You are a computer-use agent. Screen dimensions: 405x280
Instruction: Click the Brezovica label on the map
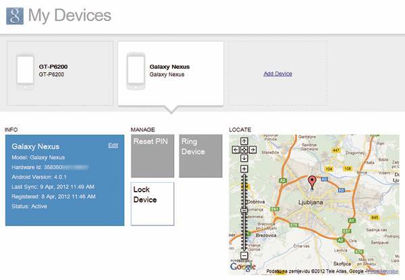266,235
